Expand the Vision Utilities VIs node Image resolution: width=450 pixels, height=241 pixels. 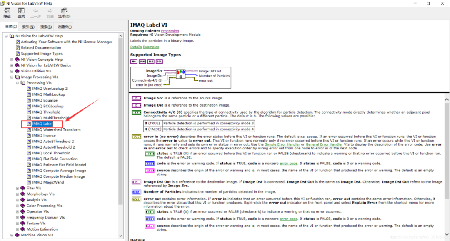click(12, 71)
